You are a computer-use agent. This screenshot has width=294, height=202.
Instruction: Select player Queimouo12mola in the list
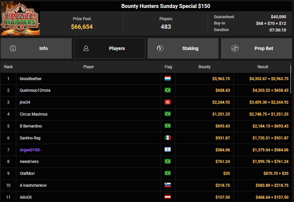[35, 90]
